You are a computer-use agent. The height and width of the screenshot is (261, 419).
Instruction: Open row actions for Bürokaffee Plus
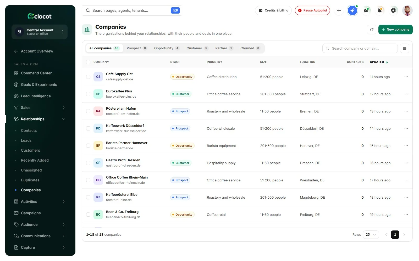[406, 94]
